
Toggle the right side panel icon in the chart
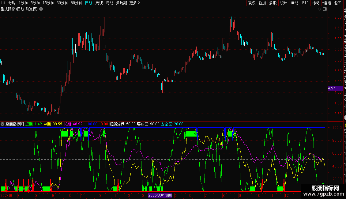point(325,9)
